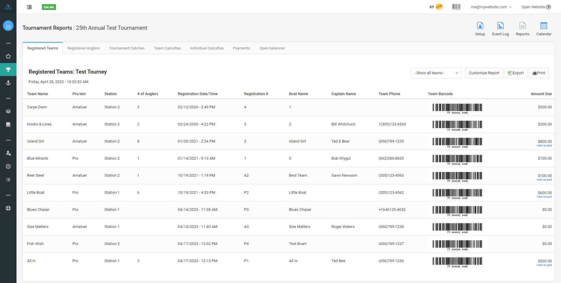Click the 89 credits count

(x=432, y=7)
